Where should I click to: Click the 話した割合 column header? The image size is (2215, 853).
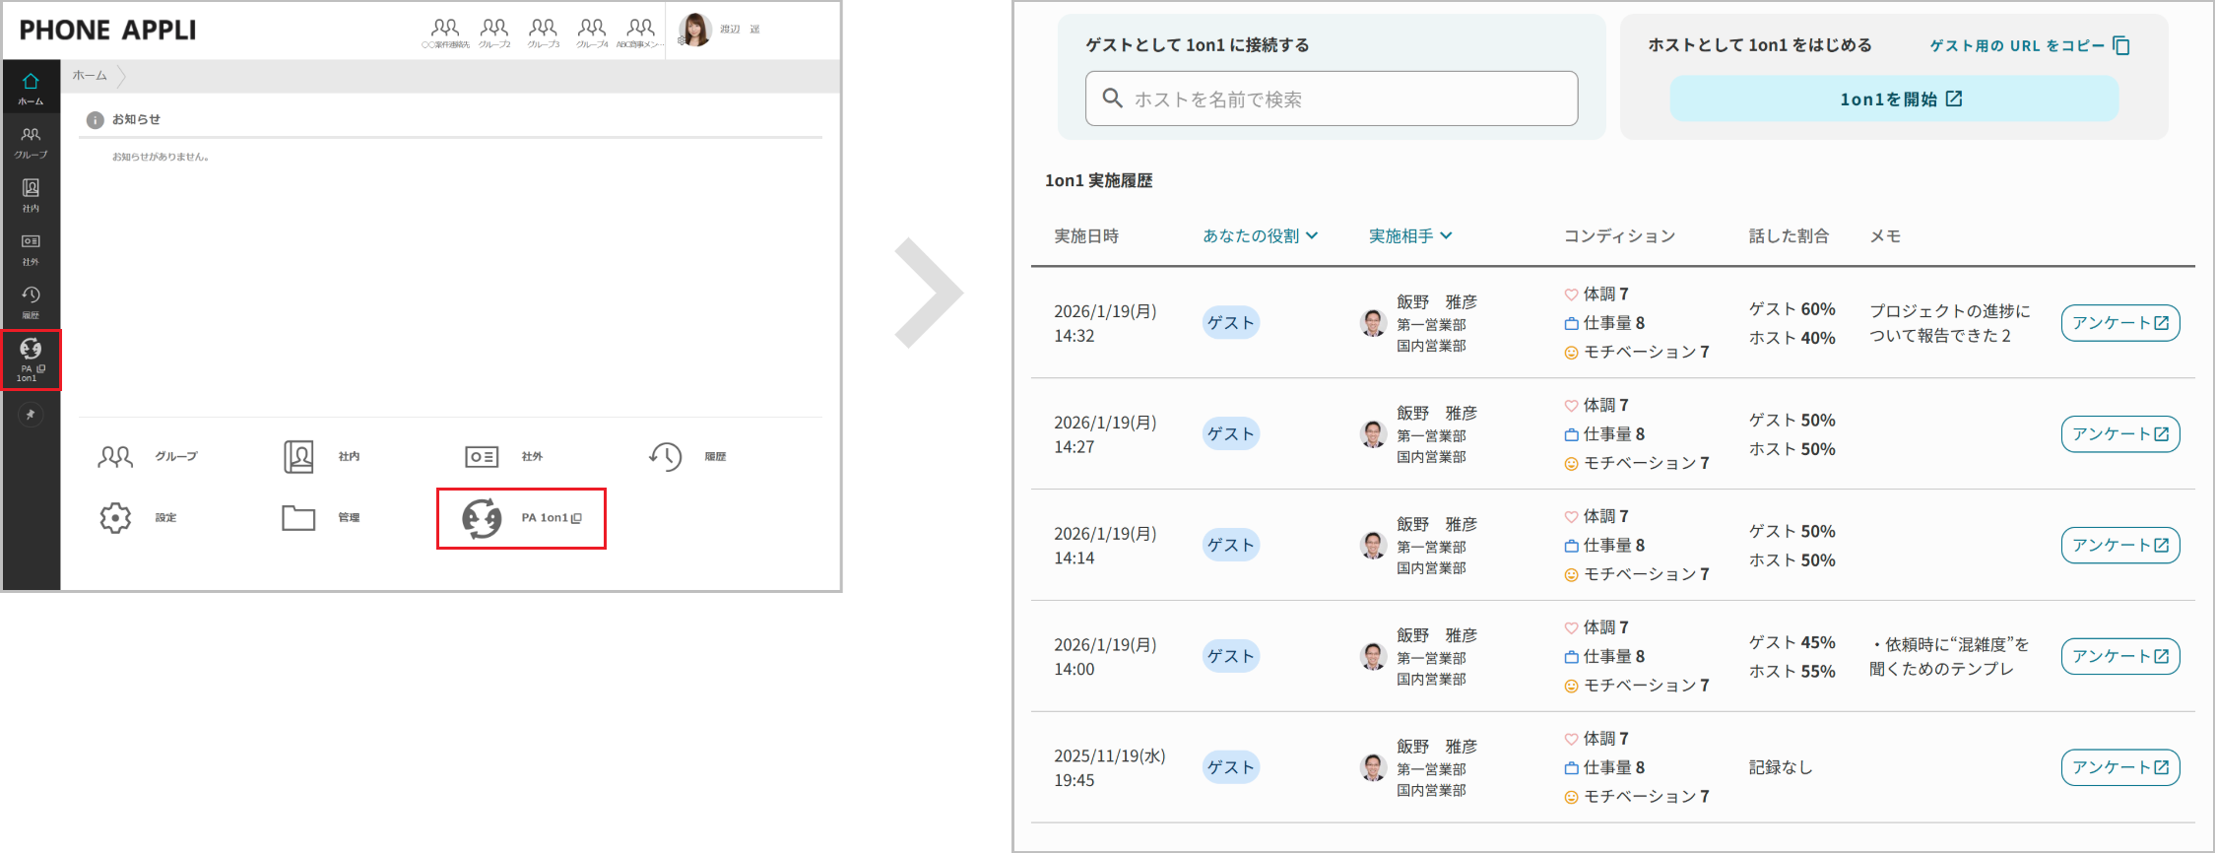tap(1789, 235)
